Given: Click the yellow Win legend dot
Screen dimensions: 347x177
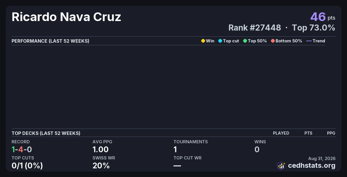Looking at the screenshot, I should coord(203,41).
